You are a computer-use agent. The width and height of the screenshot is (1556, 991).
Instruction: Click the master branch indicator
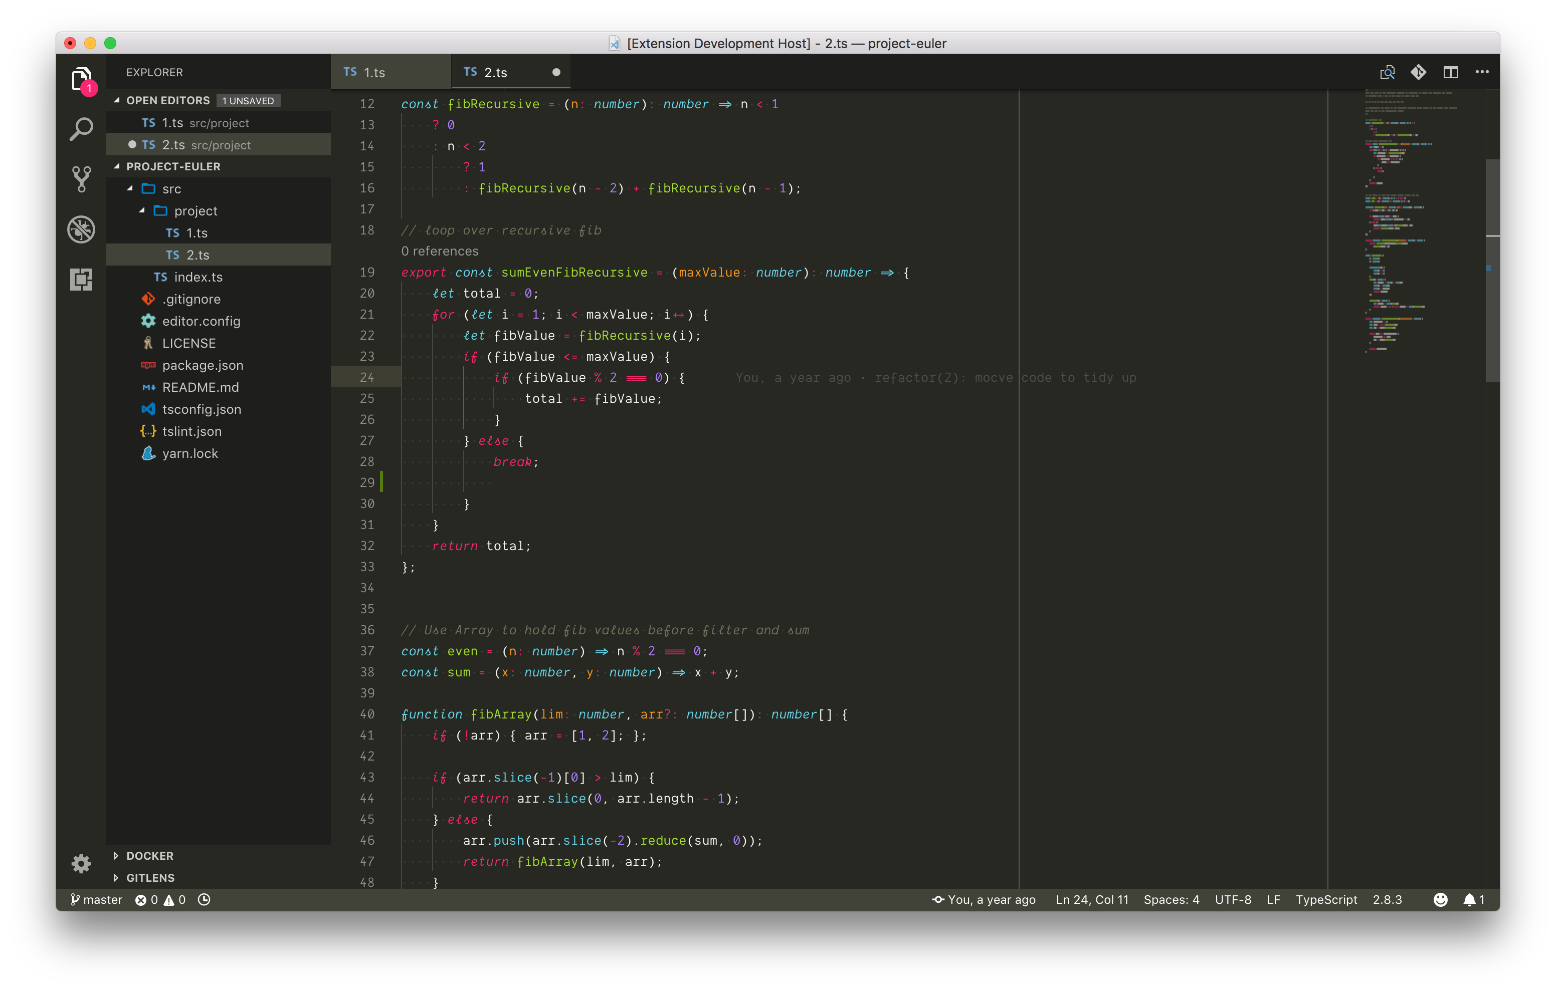click(96, 899)
